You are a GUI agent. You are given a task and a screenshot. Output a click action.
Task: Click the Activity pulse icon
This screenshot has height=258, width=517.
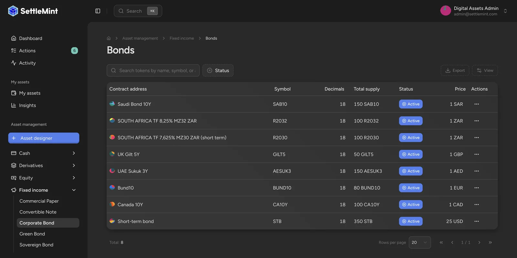[14, 63]
